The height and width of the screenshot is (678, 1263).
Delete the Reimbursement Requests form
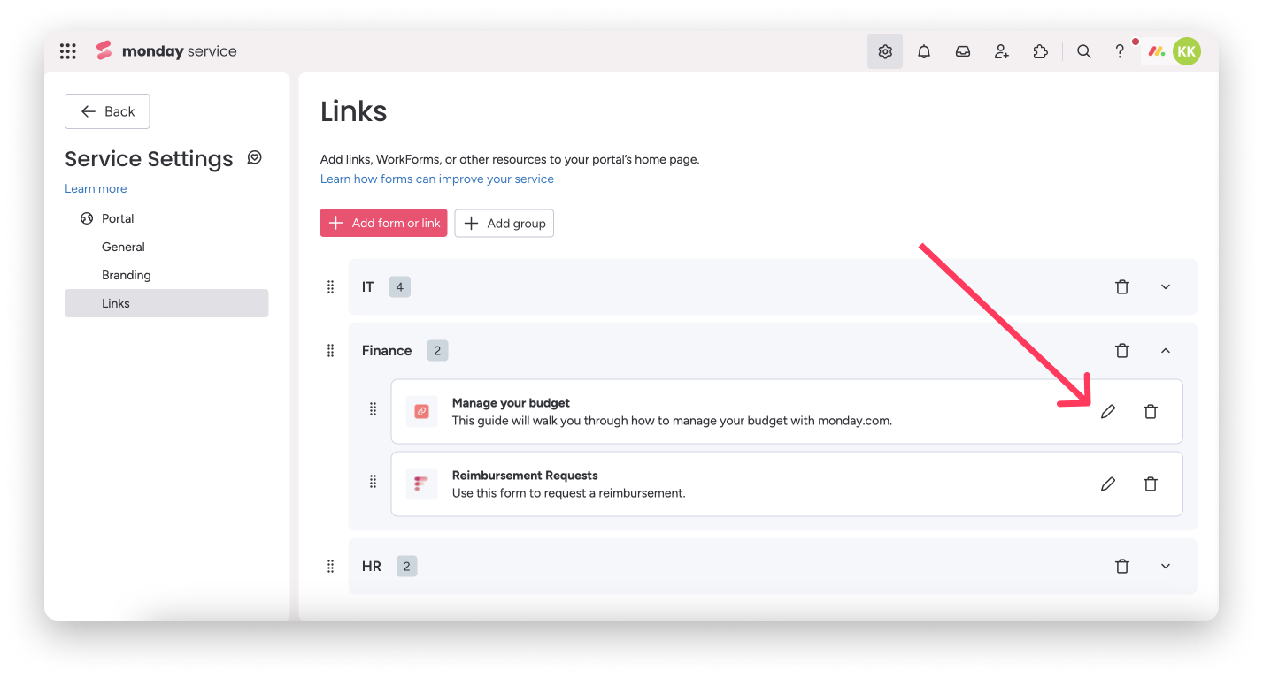1151,484
